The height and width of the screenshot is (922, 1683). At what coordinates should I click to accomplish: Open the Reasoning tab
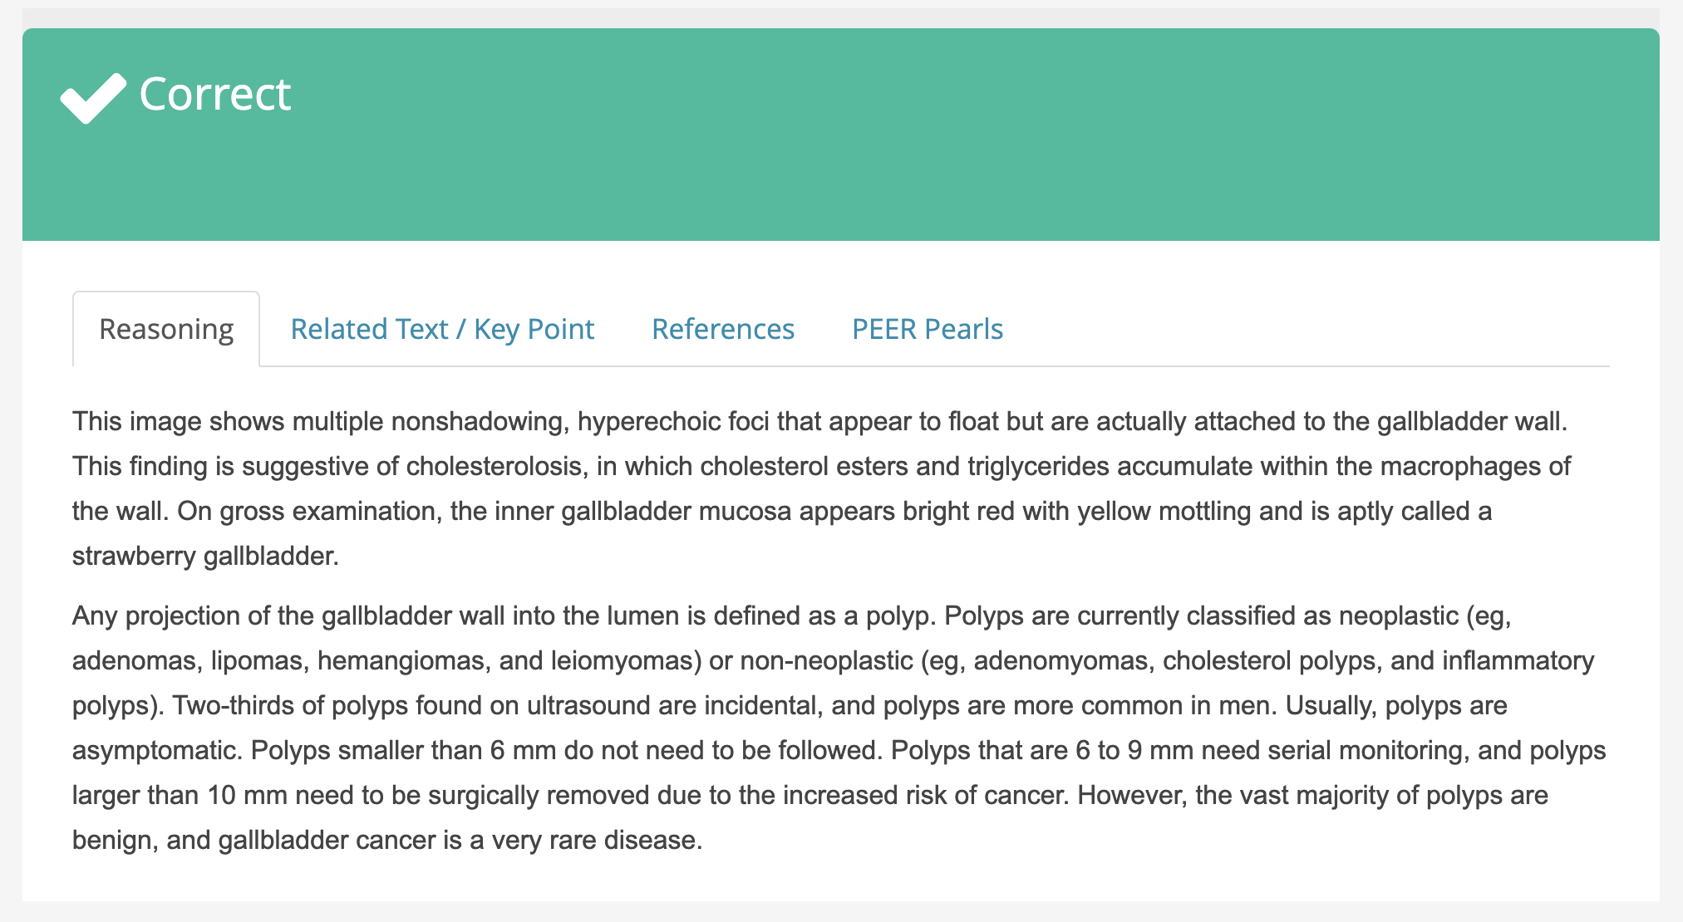point(166,329)
